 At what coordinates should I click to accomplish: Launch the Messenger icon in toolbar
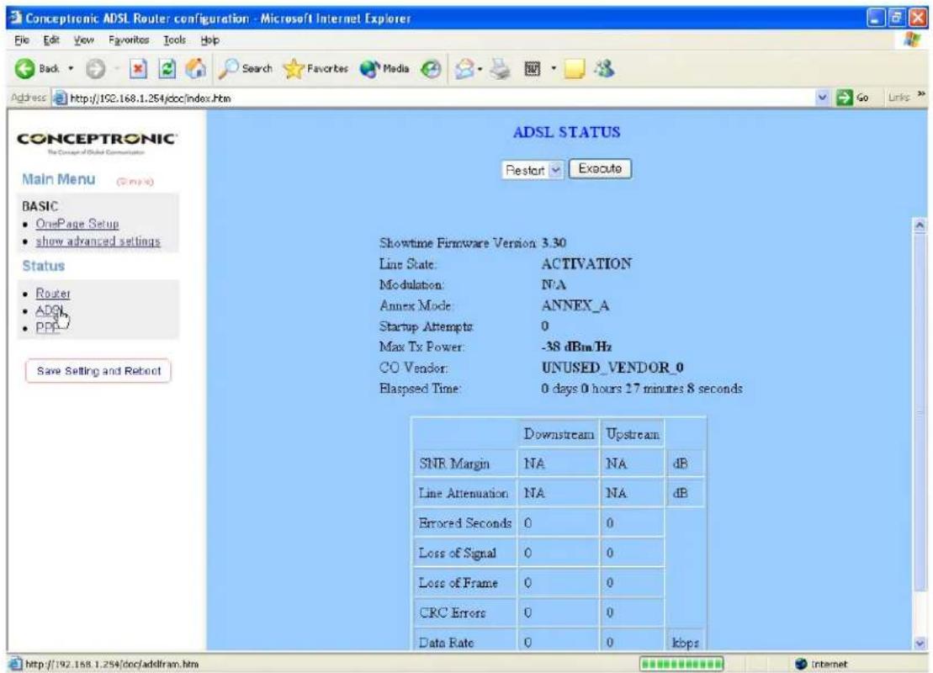point(605,69)
